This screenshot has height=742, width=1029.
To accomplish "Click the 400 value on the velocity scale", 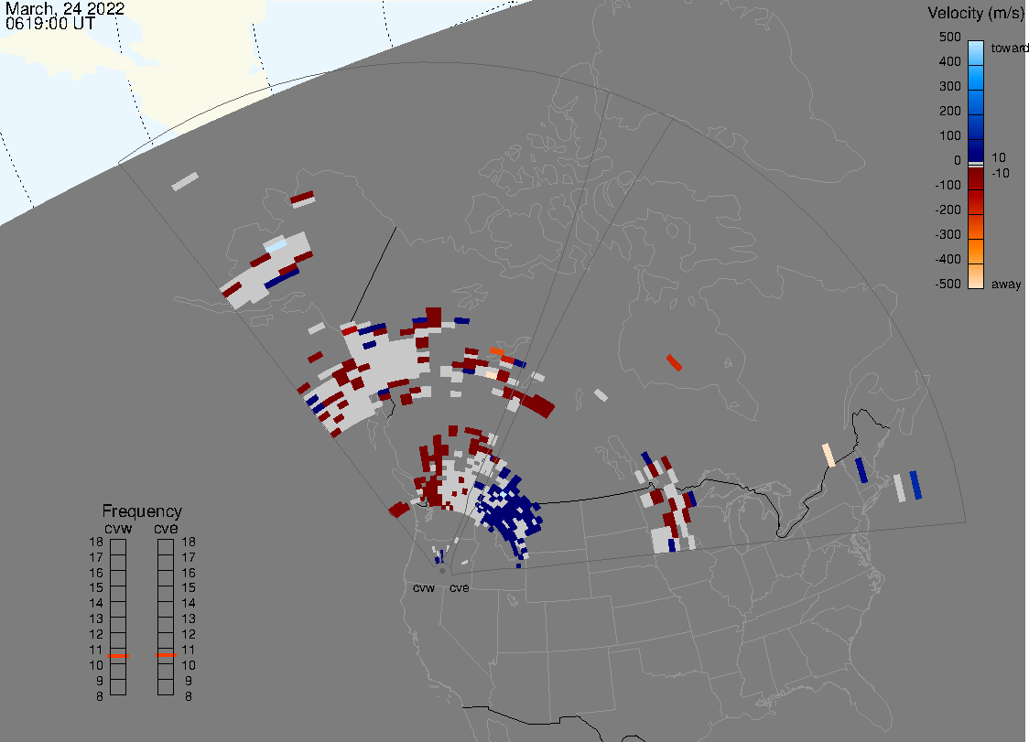I will click(949, 61).
